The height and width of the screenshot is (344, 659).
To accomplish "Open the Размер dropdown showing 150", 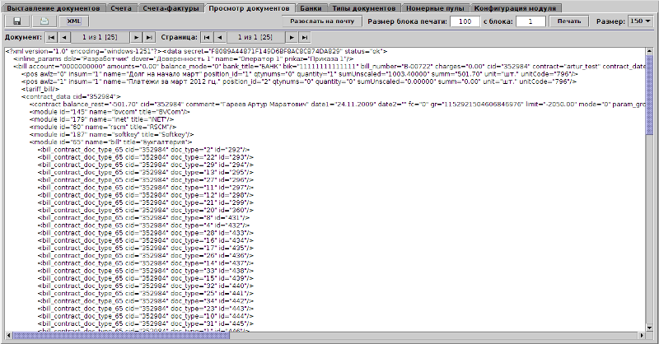I will tap(640, 21).
